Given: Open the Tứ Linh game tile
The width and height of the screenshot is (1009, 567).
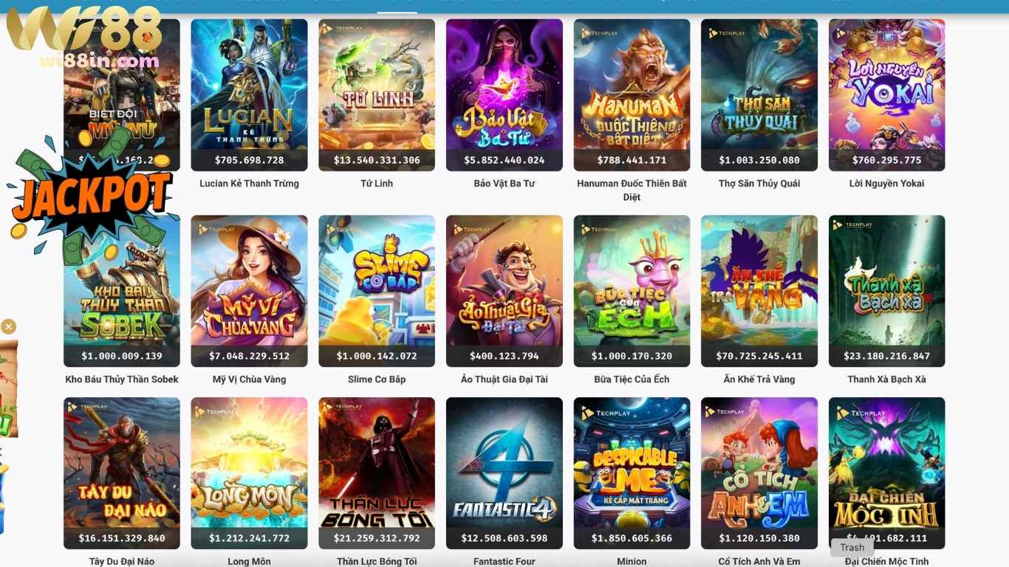Looking at the screenshot, I should [x=377, y=95].
